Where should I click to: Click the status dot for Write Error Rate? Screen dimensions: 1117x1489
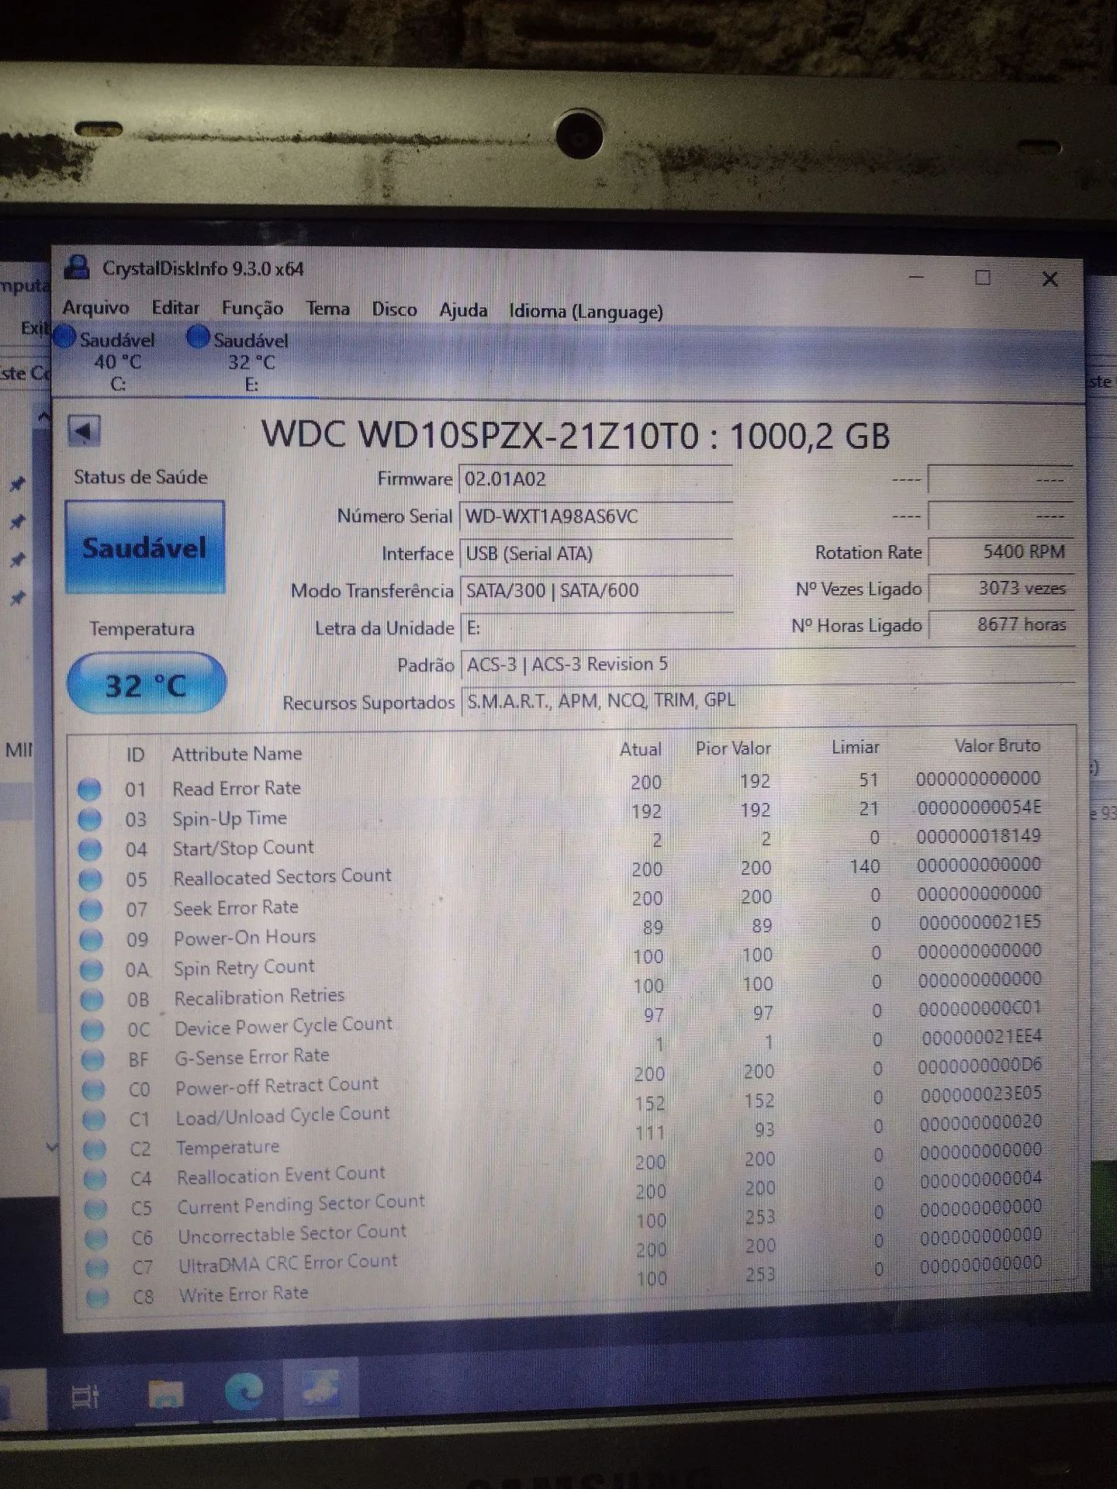pyautogui.click(x=98, y=1297)
